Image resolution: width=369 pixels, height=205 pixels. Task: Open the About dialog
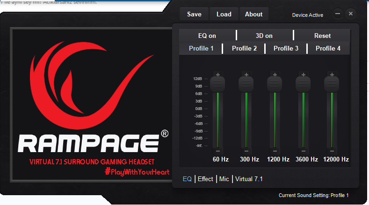point(253,14)
